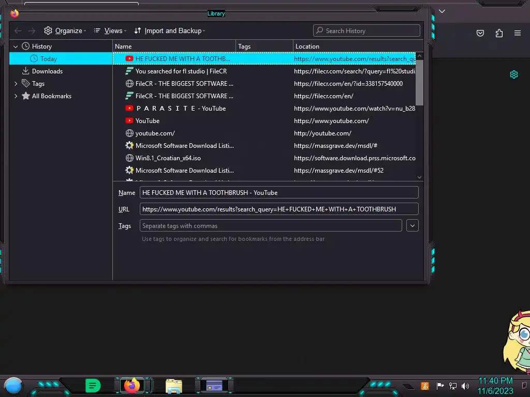This screenshot has width=530, height=397.
Task: Click the Tags input field
Action: point(270,225)
